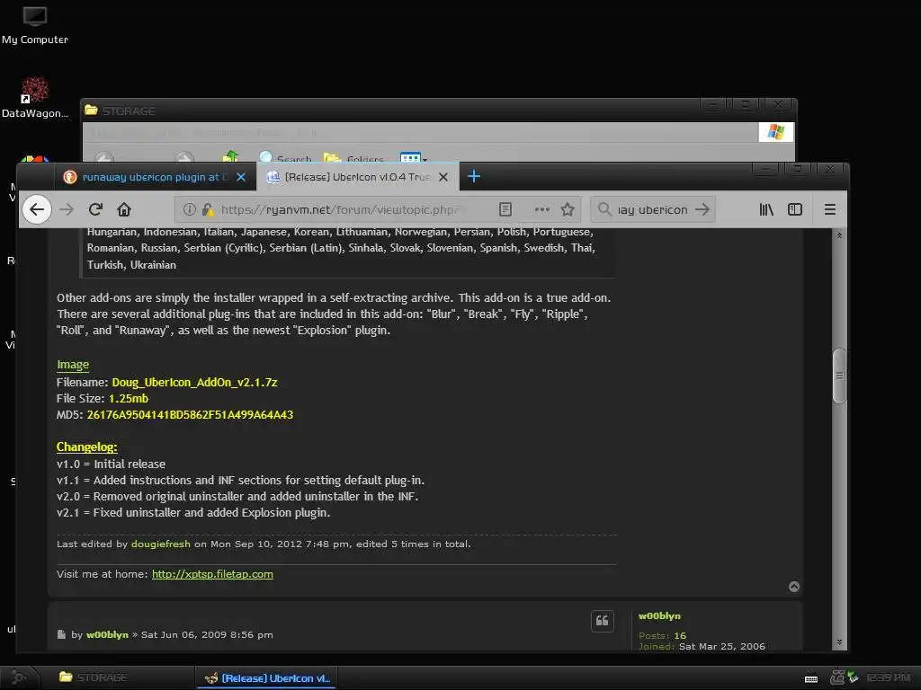Screen dimensions: 921x690
Task: Open My Computer desktop icon
Action: point(35,25)
